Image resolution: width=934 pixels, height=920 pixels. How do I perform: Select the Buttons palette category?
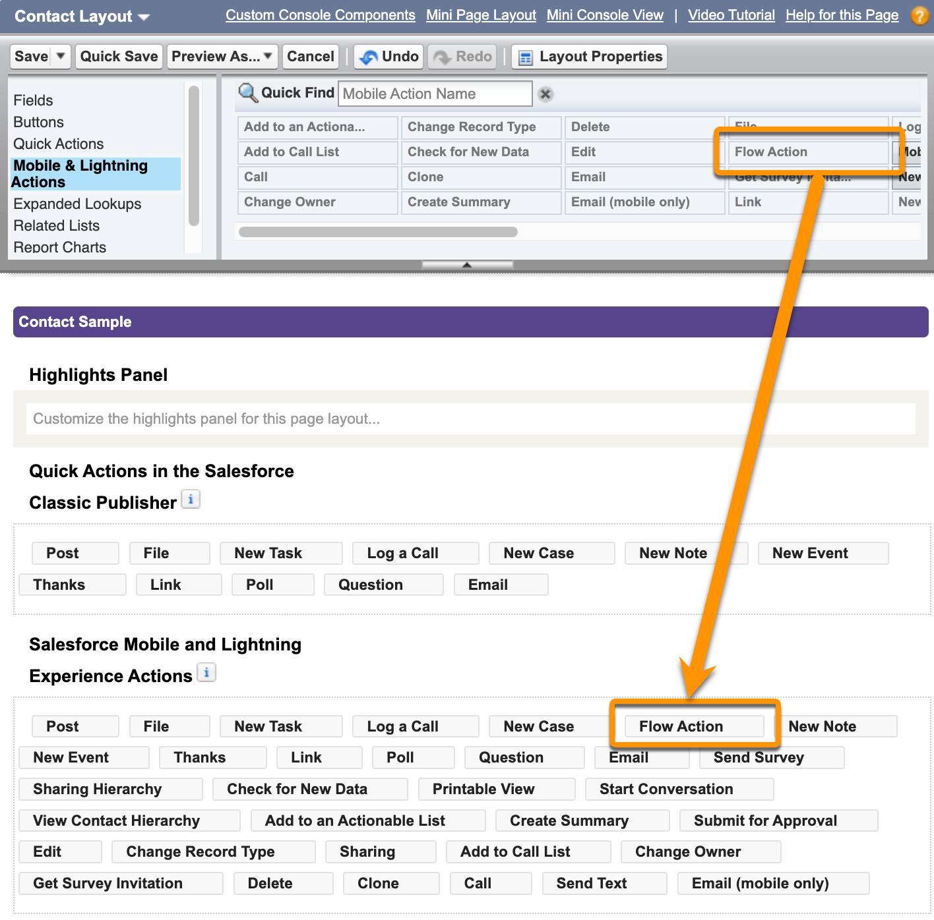[38, 122]
